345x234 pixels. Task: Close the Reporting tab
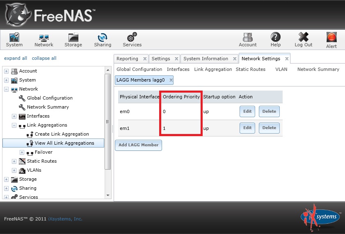click(x=145, y=59)
